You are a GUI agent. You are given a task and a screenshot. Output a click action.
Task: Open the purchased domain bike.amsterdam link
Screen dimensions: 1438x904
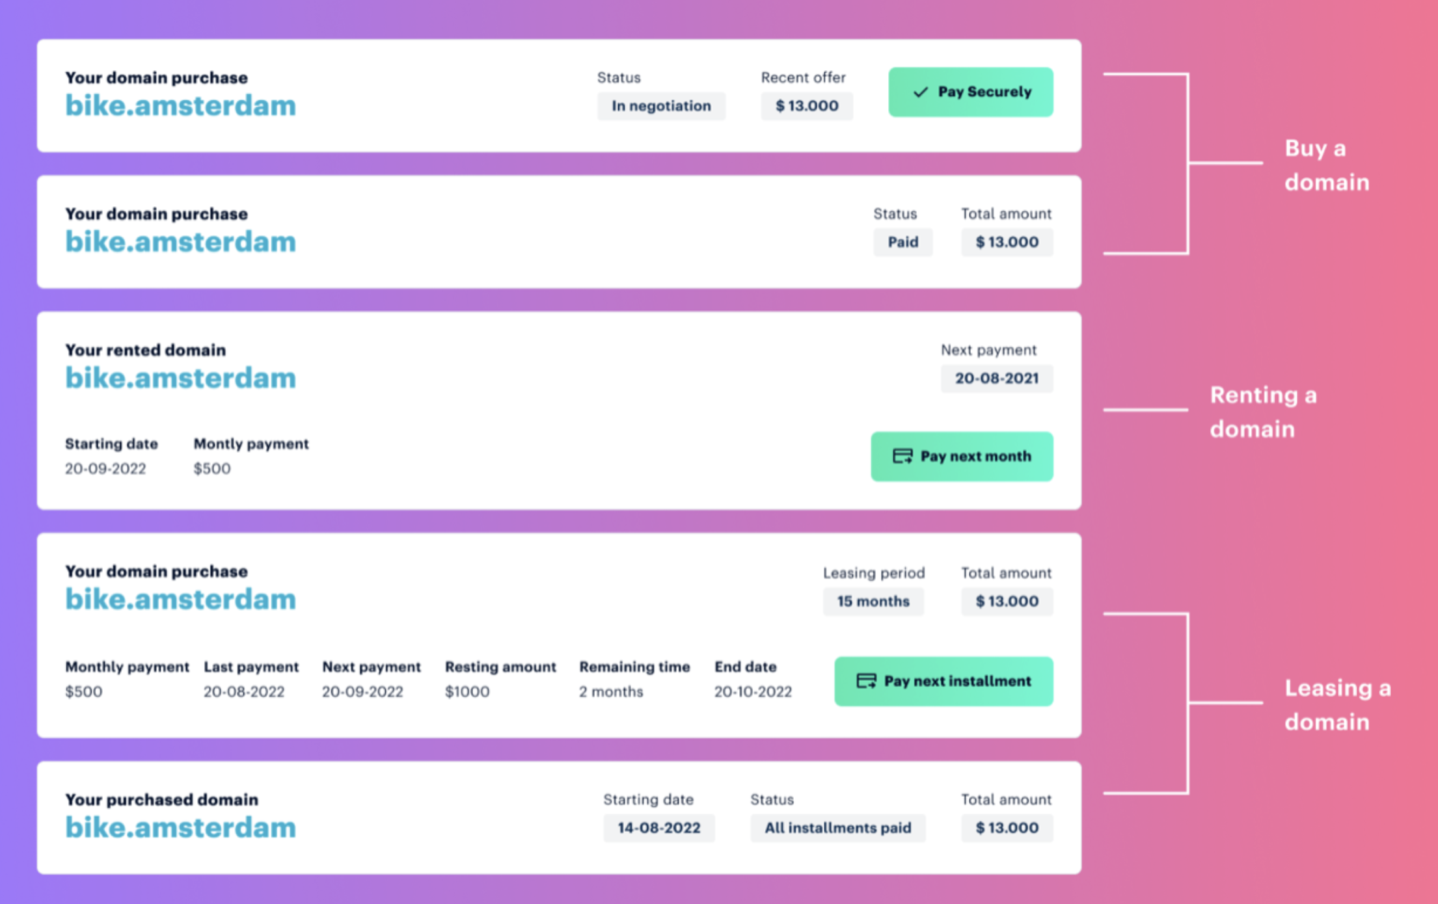tap(180, 827)
